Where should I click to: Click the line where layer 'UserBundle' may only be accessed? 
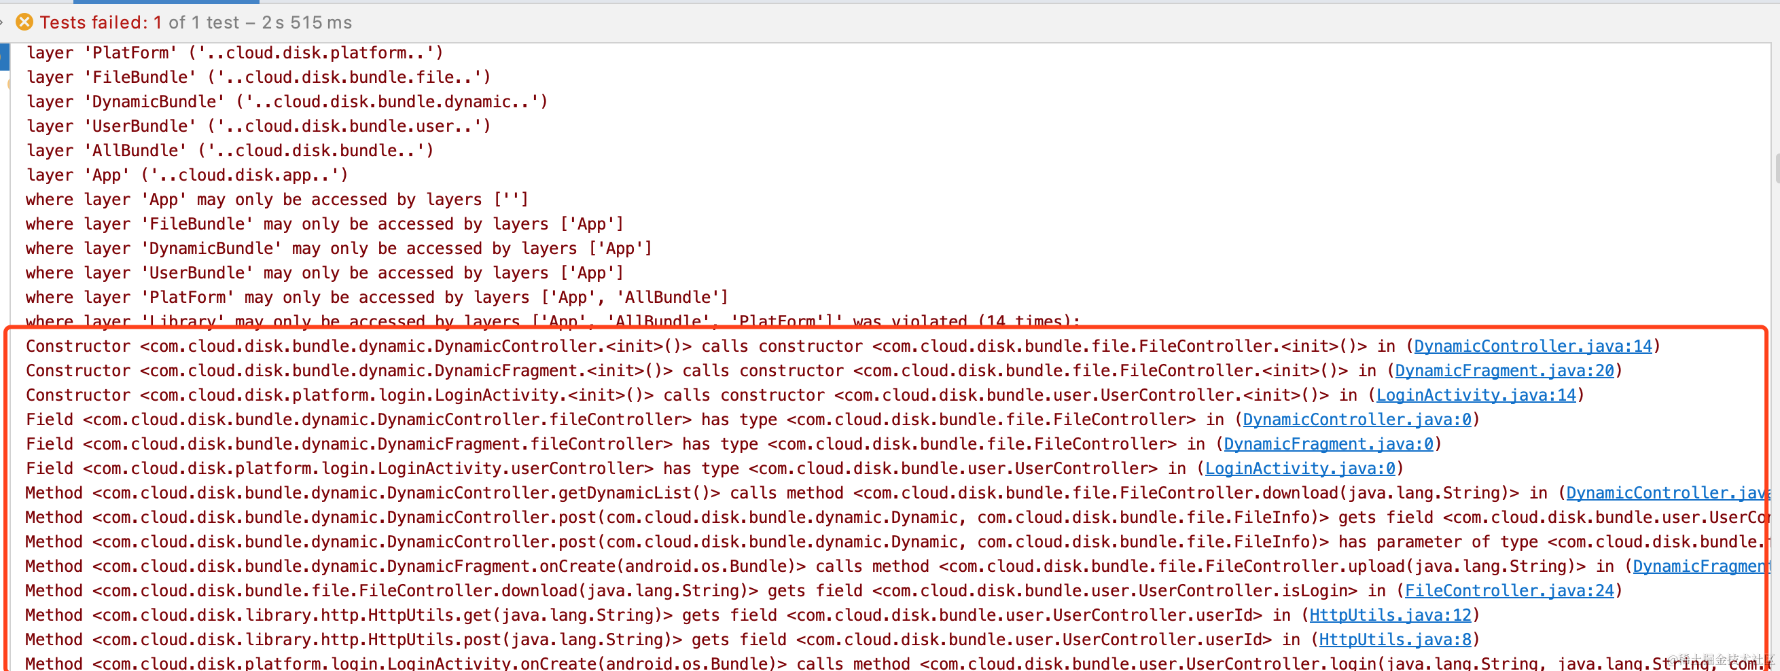coord(325,273)
